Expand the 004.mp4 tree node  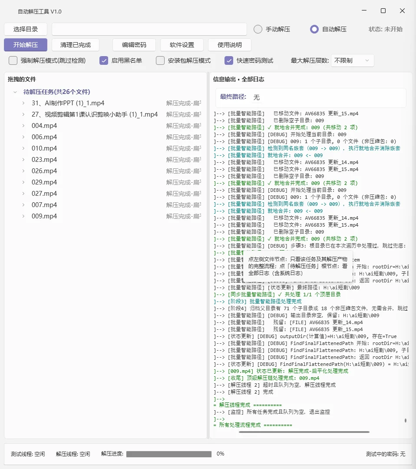[23, 126]
